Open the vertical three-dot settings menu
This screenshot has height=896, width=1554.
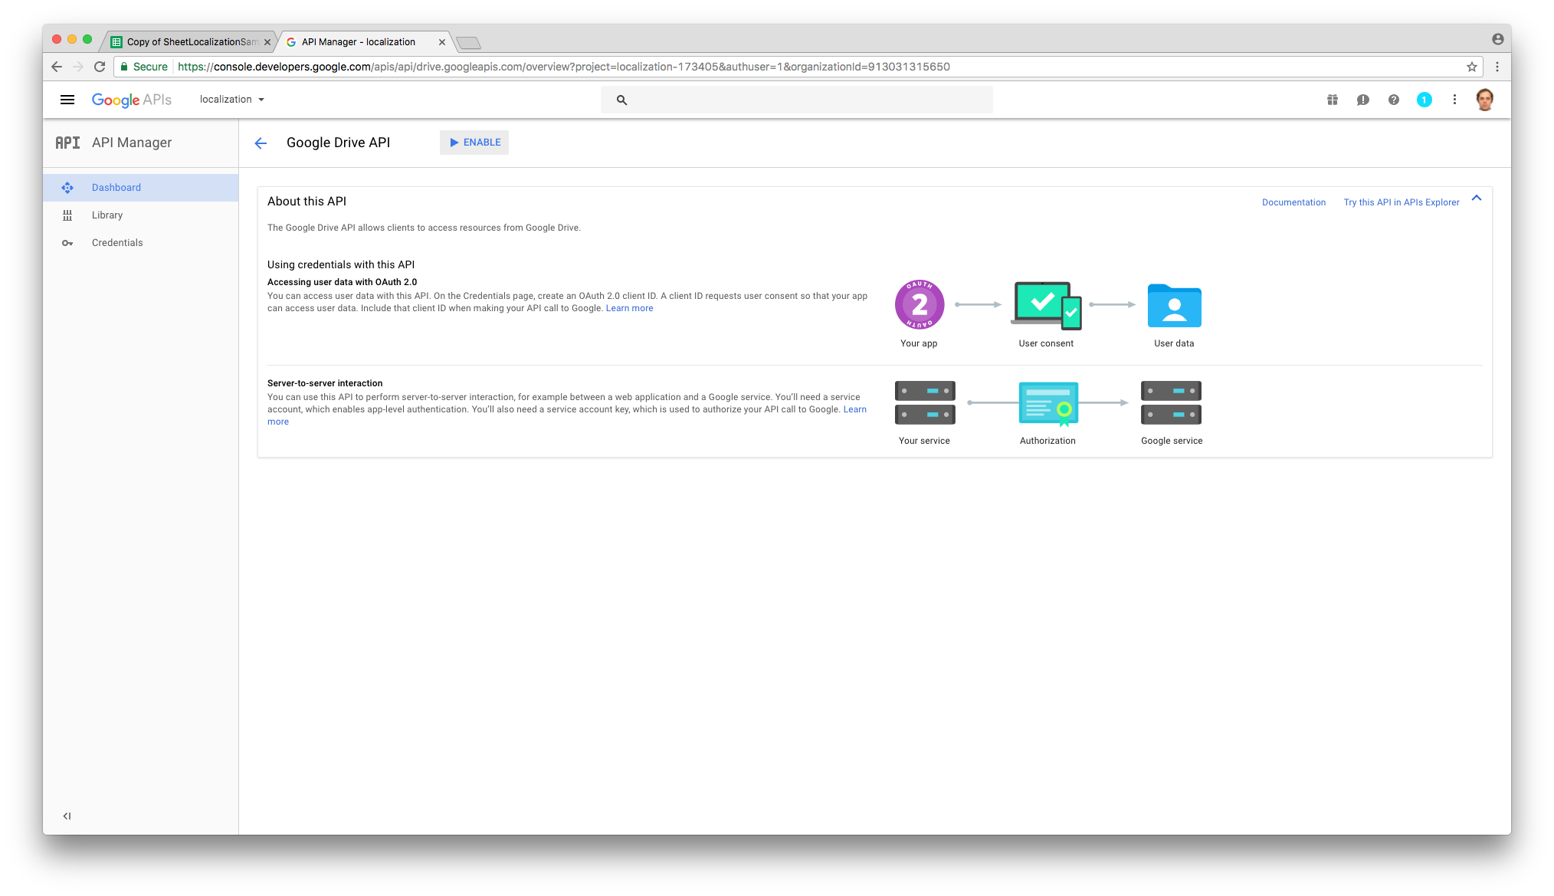coord(1454,100)
